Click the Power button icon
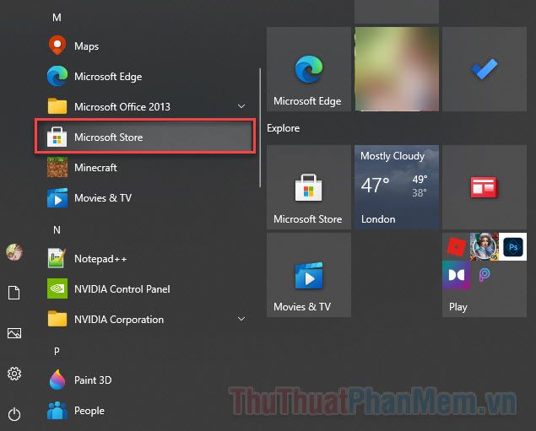The width and height of the screenshot is (536, 431). pos(14,414)
